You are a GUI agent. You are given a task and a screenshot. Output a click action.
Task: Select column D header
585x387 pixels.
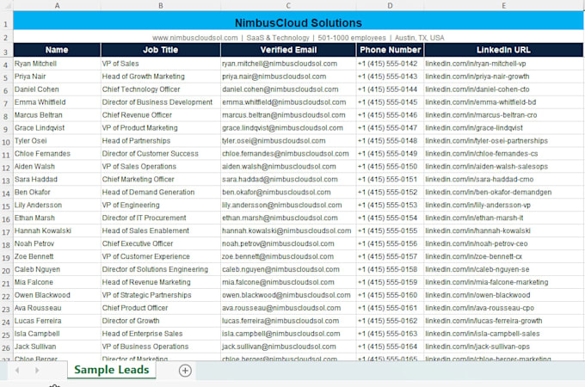click(x=390, y=6)
